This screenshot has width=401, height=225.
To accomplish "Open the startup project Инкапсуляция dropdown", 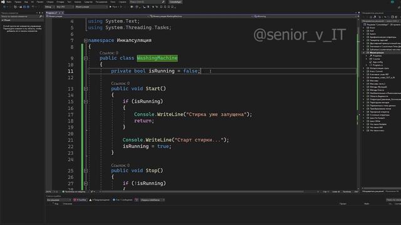I will coord(91,7).
